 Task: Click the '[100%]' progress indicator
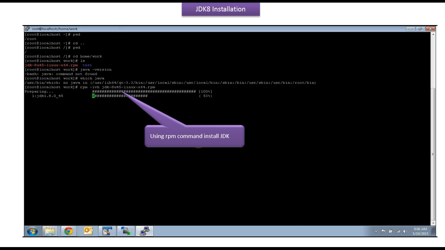click(205, 91)
